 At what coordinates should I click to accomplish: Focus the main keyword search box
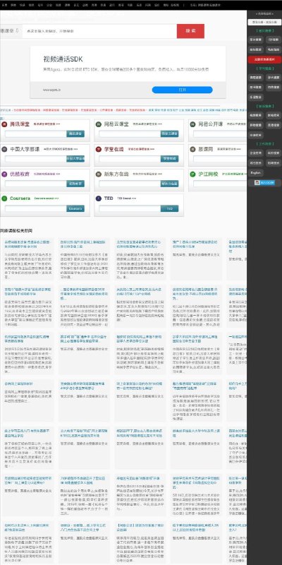(99, 31)
